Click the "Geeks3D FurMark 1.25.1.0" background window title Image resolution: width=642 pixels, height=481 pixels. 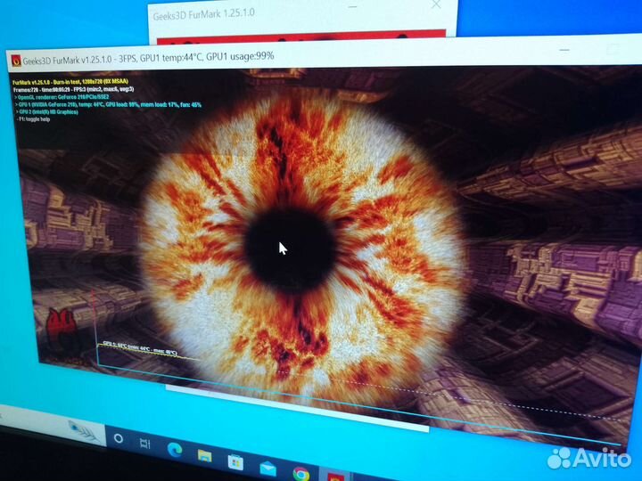tap(204, 14)
